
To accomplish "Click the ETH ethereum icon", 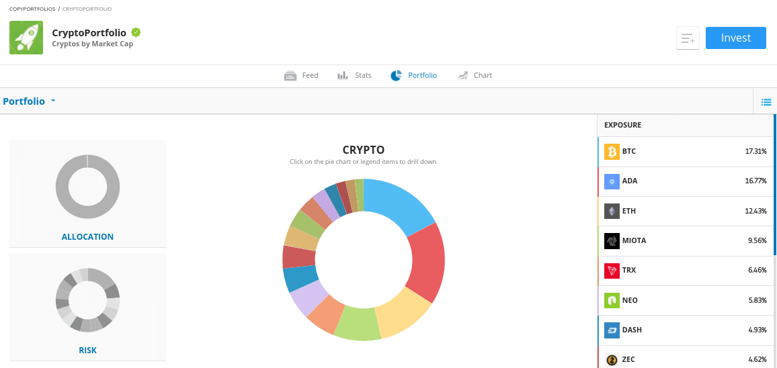I will pos(612,211).
